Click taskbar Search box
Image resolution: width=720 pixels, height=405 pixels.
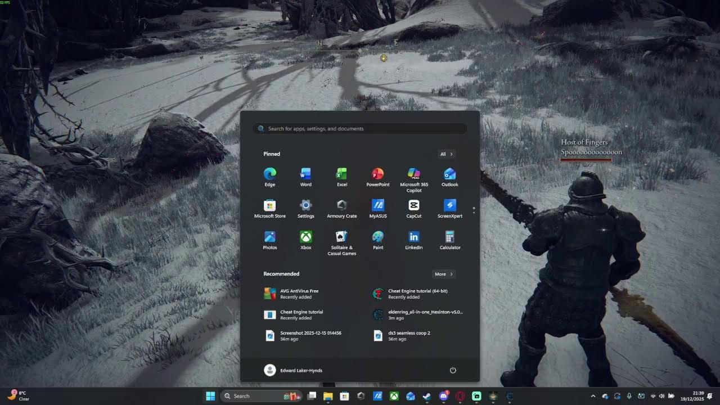261,396
